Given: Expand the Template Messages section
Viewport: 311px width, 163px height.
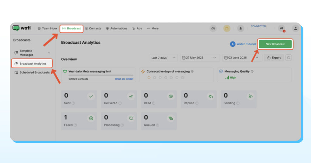Looking at the screenshot, I should [49, 53].
